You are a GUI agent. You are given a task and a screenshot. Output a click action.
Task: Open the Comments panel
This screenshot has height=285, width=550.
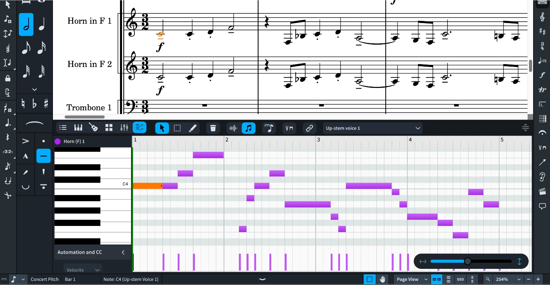tap(542, 206)
